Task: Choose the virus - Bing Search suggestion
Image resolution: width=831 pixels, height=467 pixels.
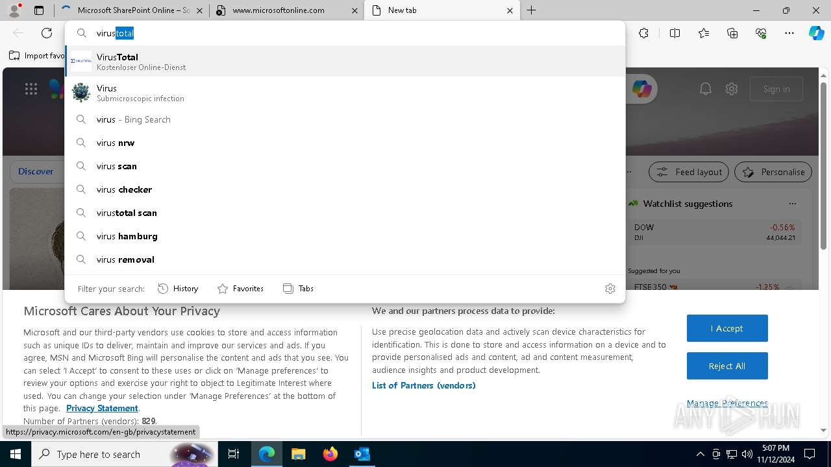Action: (x=345, y=119)
